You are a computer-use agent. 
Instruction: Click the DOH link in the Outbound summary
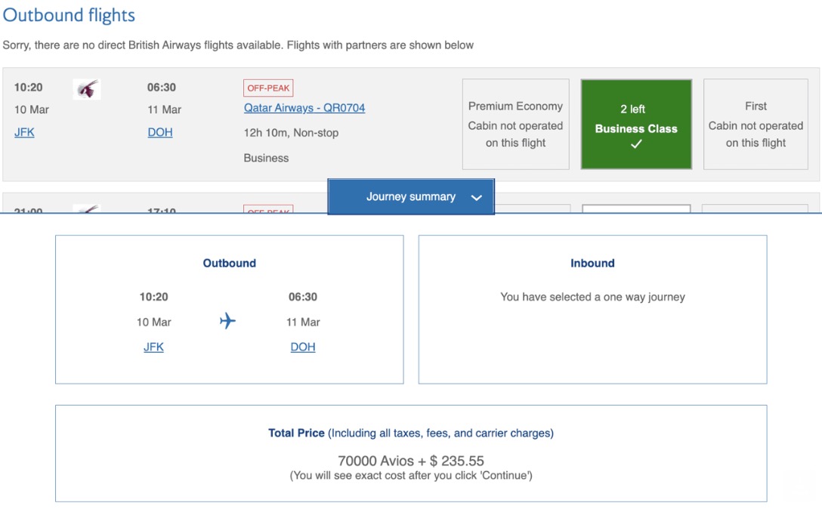[303, 347]
